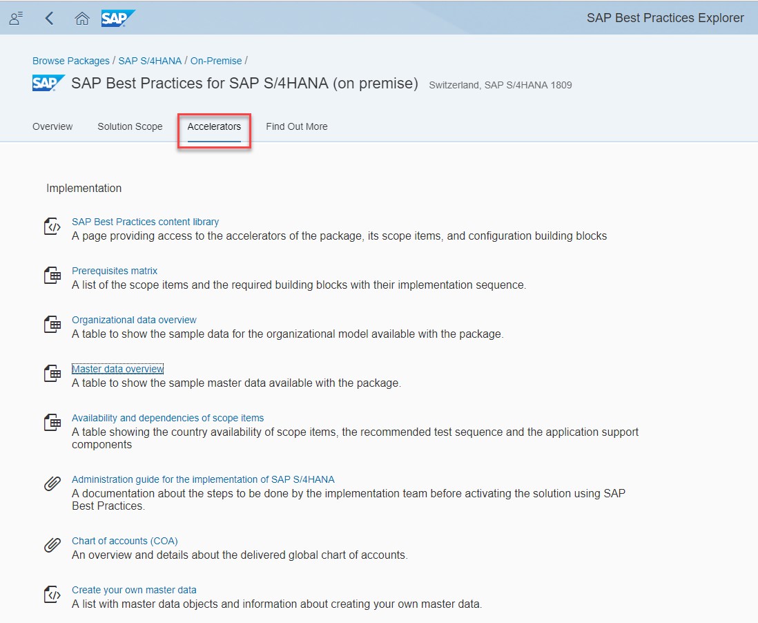Click table icon beside Prerequisites matrix

(52, 276)
